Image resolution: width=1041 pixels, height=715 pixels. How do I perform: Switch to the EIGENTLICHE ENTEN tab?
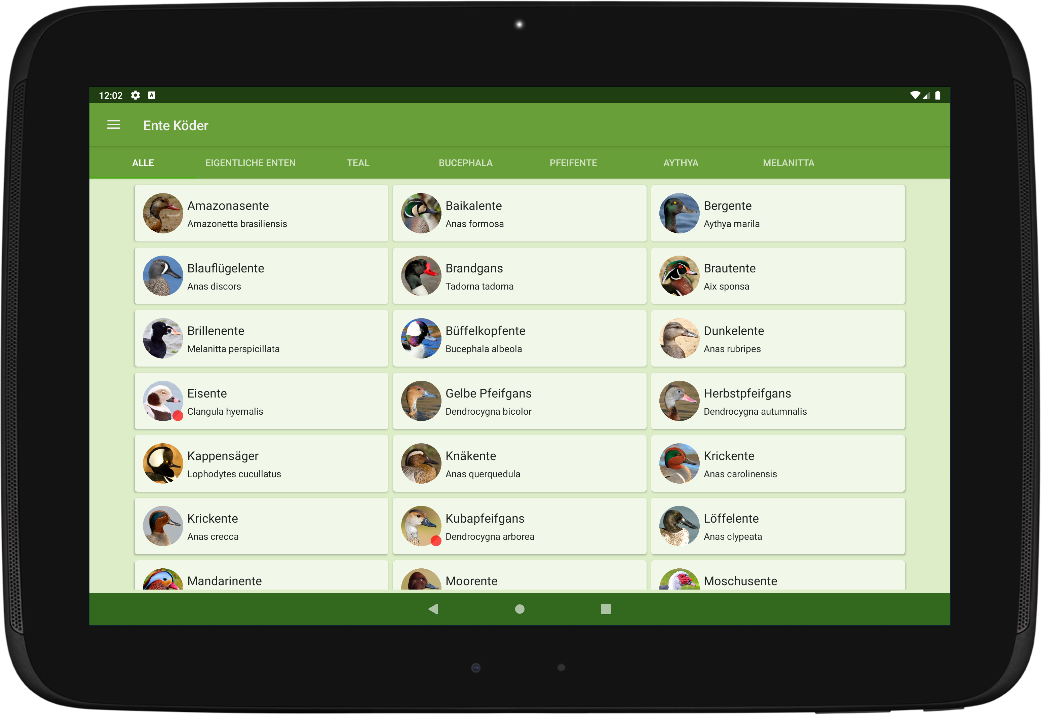click(x=250, y=163)
